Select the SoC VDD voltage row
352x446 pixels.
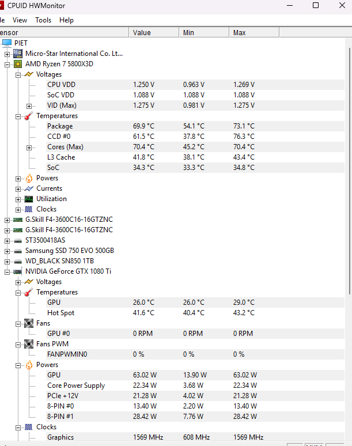pos(195,95)
